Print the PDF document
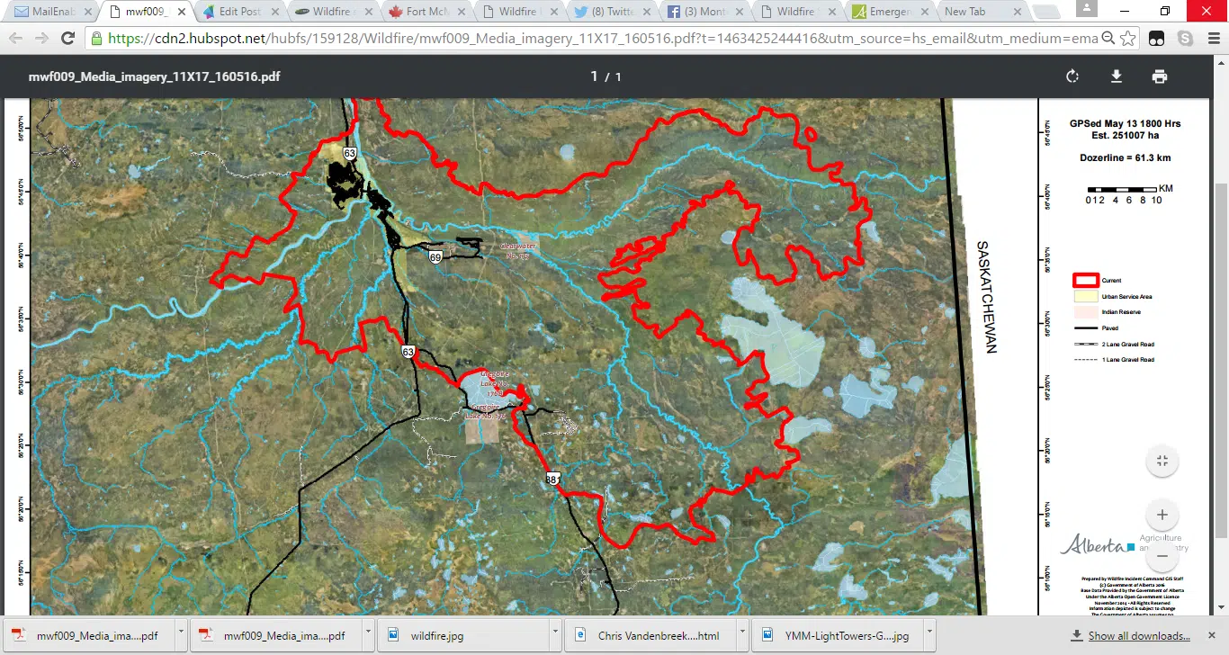The image size is (1229, 655). 1159,76
